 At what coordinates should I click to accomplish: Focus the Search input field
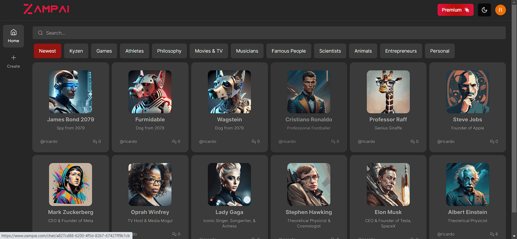pos(269,33)
